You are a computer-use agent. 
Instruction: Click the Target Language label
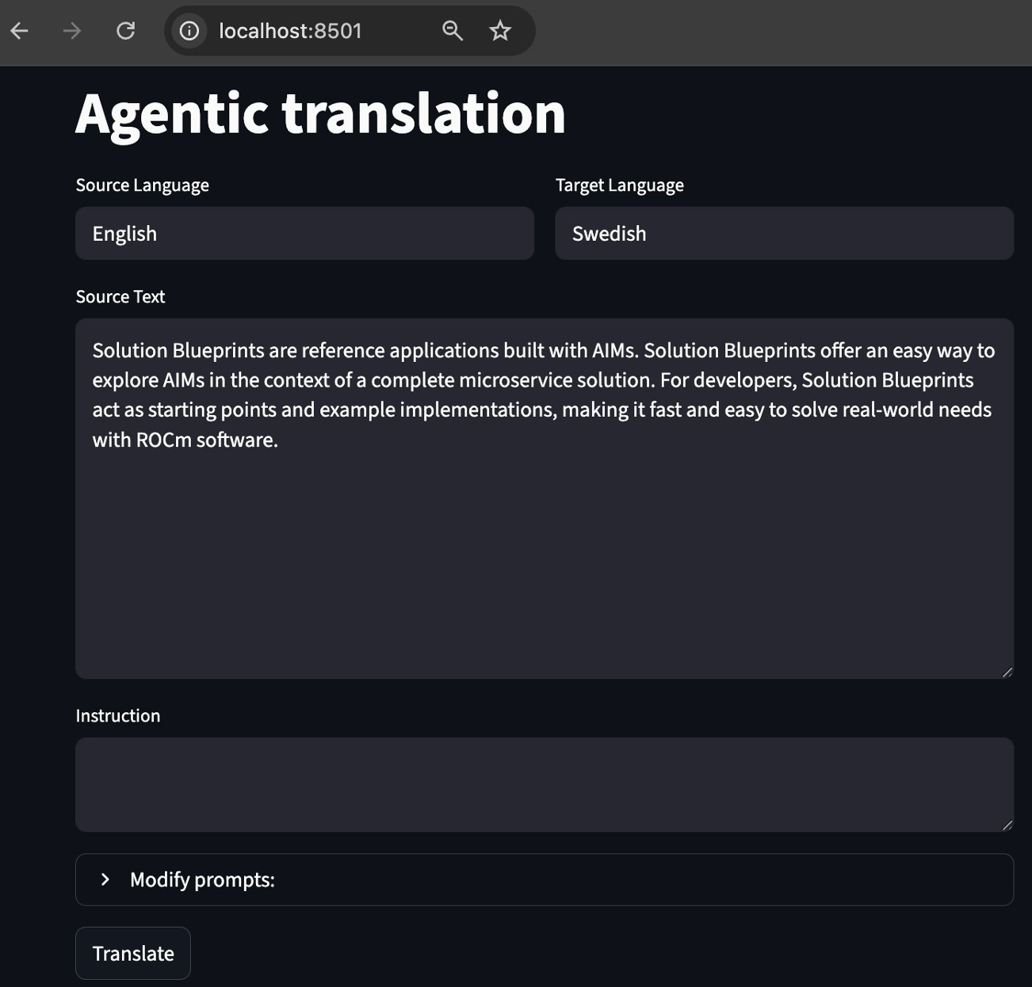[619, 185]
